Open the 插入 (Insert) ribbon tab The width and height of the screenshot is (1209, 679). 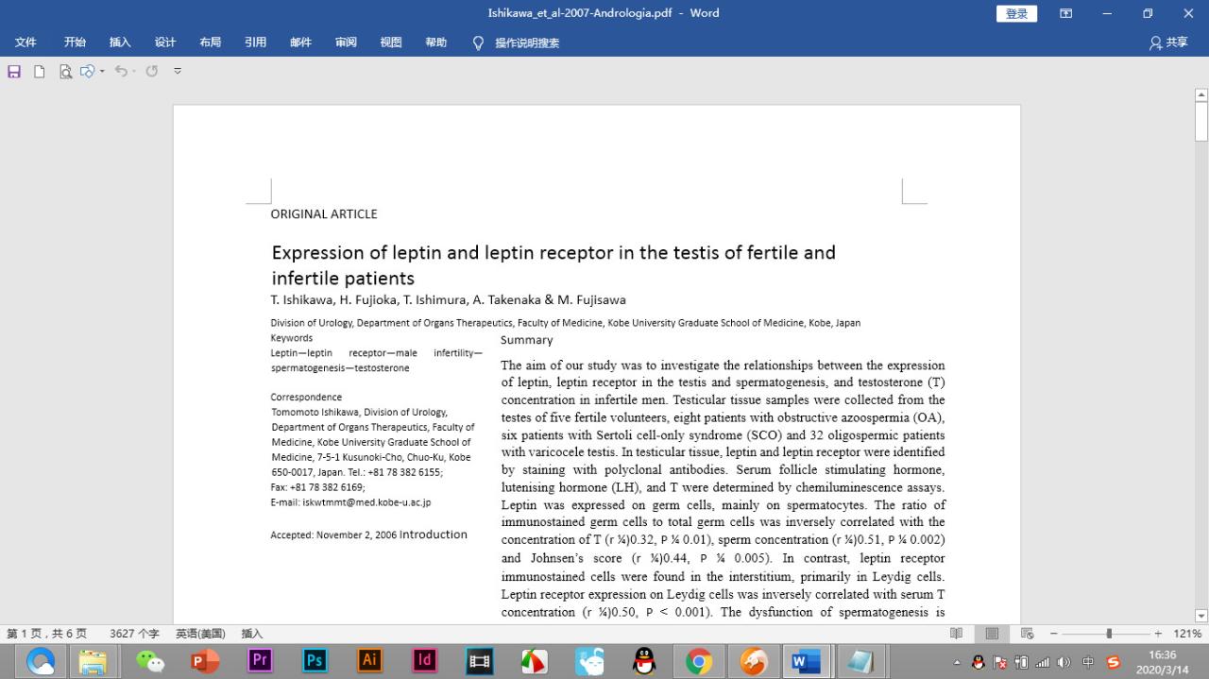click(x=120, y=42)
